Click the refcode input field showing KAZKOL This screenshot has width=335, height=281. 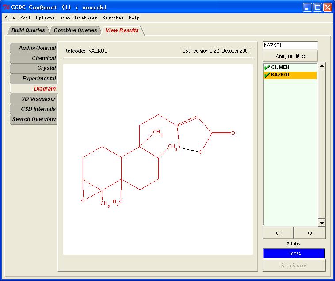pyautogui.click(x=290, y=45)
